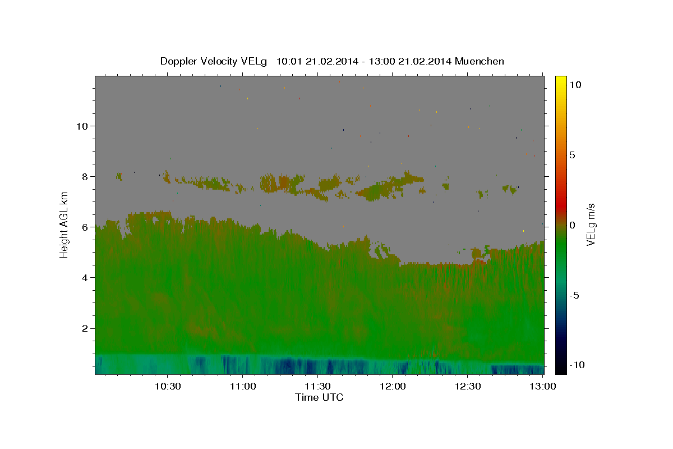The width and height of the screenshot is (673, 449).
Task: Click the plot title 'Doppler Velocity VELg'
Action: click(214, 61)
